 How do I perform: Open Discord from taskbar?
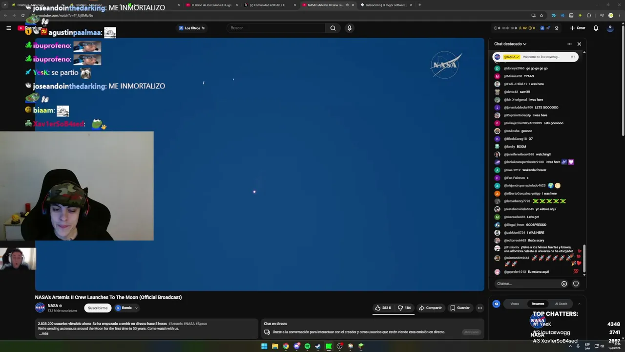[x=296, y=346]
